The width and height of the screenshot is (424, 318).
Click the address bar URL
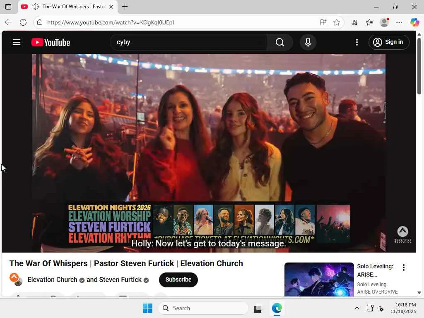[110, 22]
